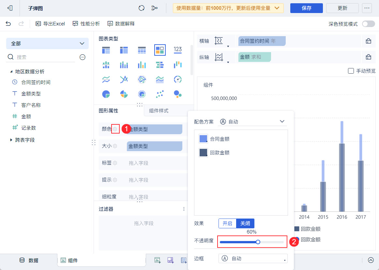Click the 回款金额 color swatch

(203, 153)
